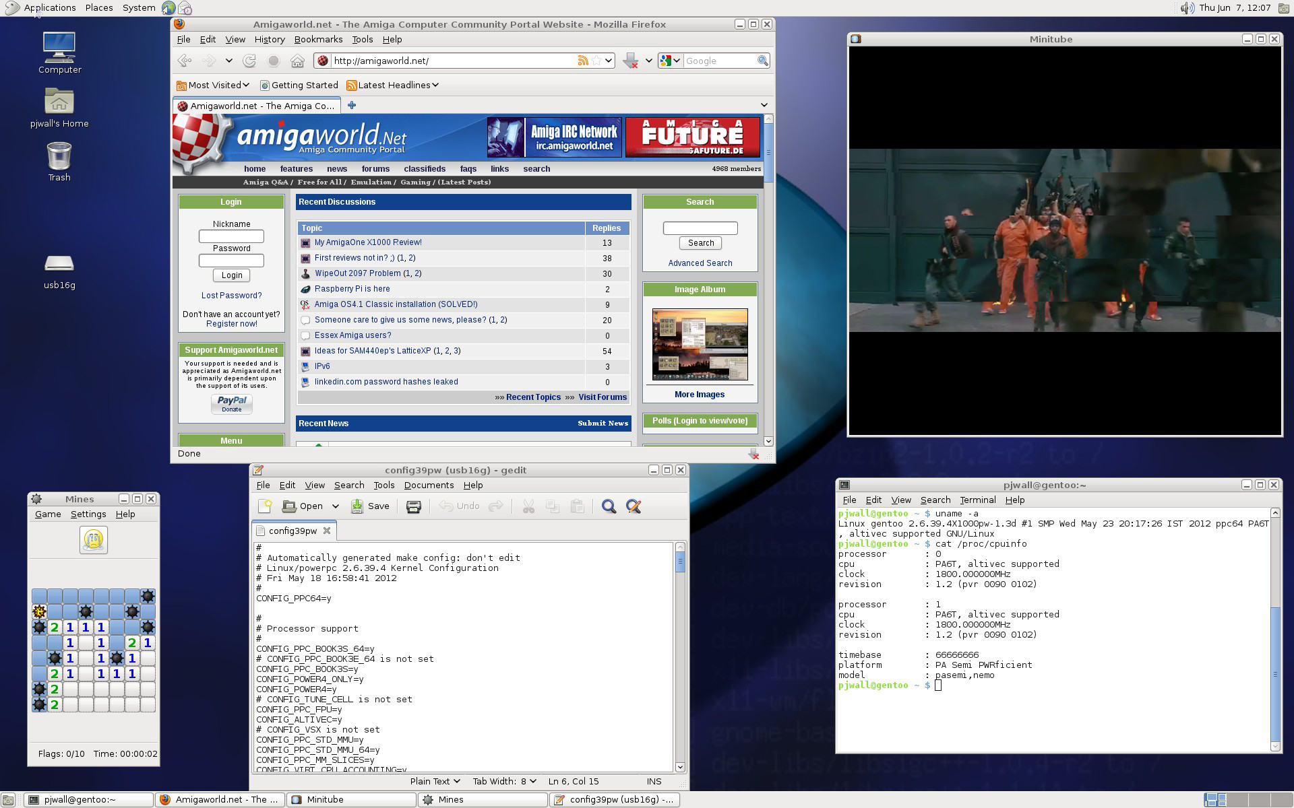Click Firefox Home toolbar icon
Image resolution: width=1294 pixels, height=808 pixels.
click(x=297, y=61)
